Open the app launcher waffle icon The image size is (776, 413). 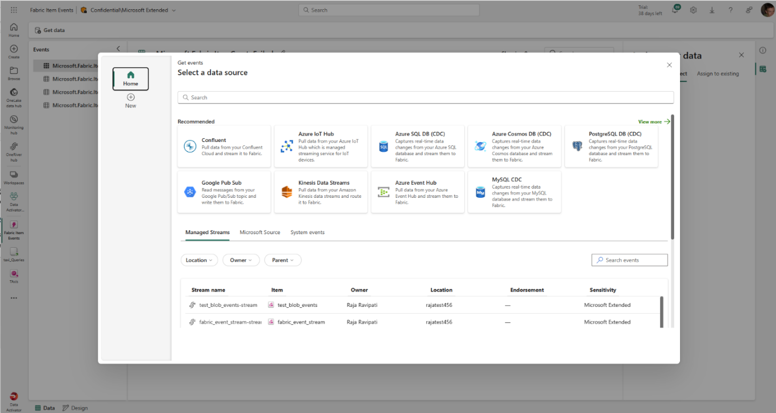pos(14,10)
